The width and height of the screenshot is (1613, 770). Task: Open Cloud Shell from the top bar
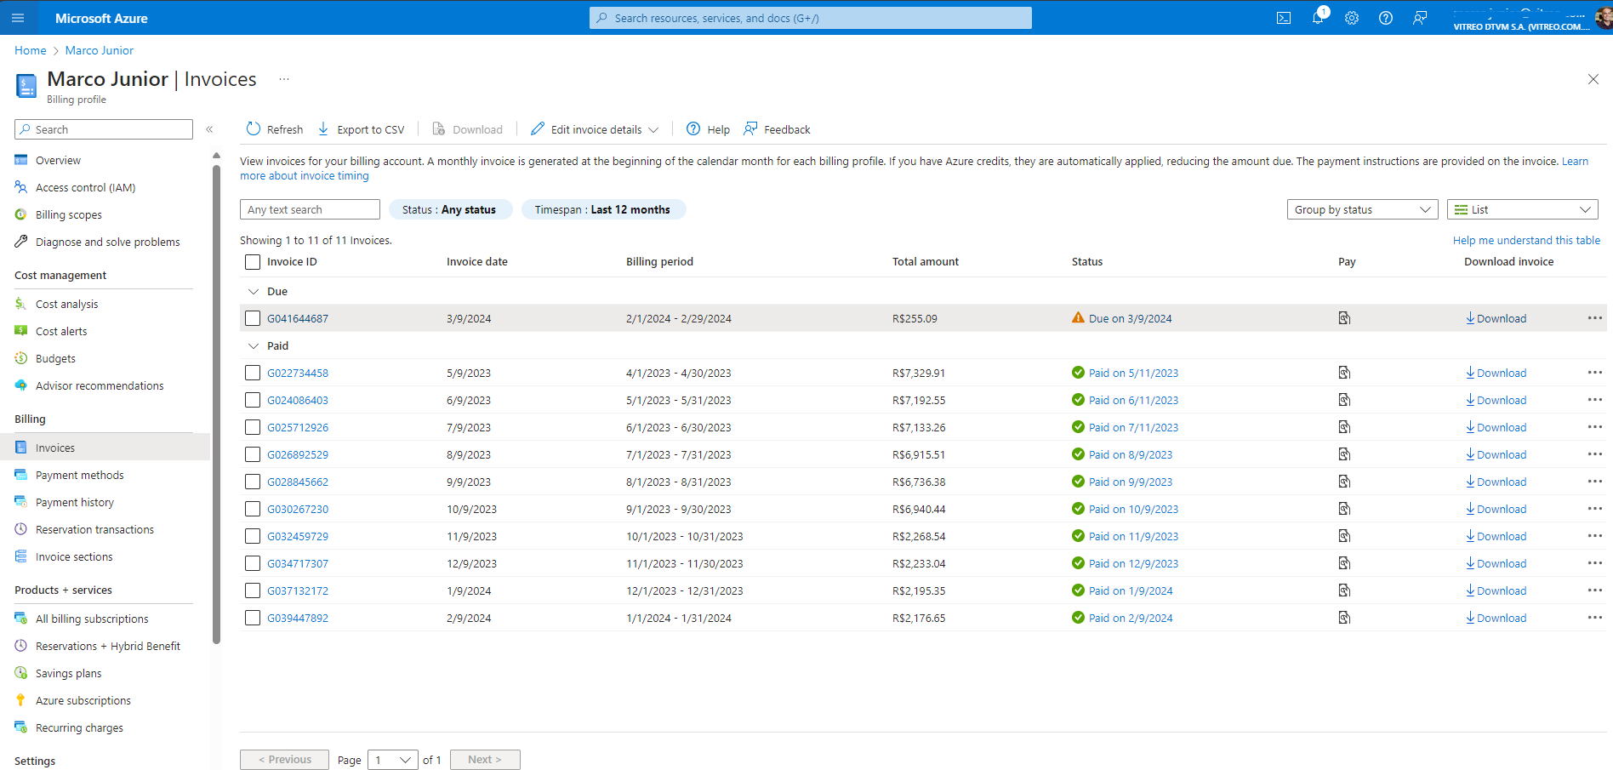(x=1284, y=18)
